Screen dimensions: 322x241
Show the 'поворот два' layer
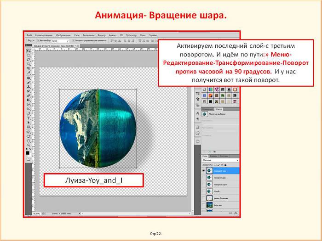click(203, 178)
